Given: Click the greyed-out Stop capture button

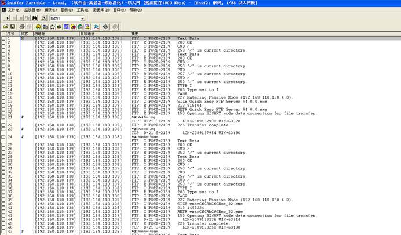Looking at the screenshot, I should 21,18.
